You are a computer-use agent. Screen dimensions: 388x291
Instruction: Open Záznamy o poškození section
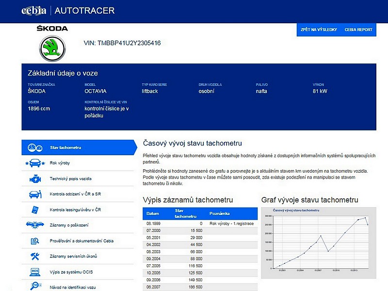click(x=78, y=225)
